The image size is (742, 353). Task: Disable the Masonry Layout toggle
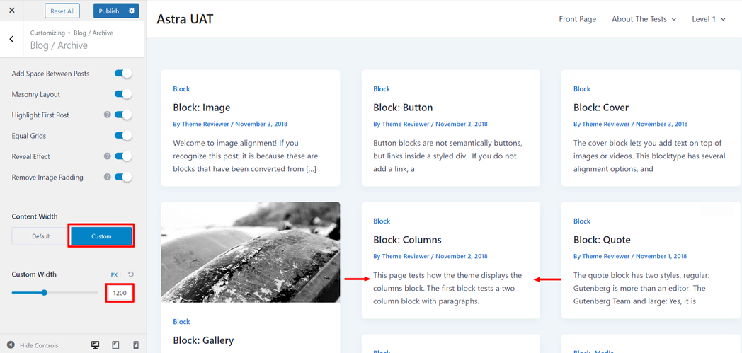123,94
